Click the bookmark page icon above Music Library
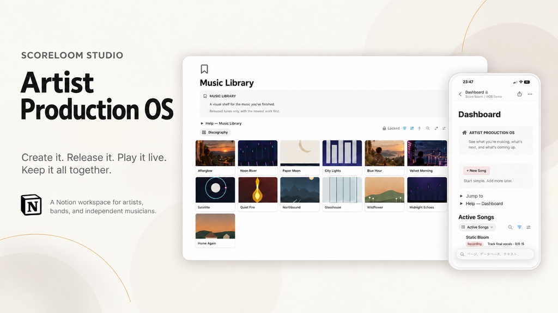558x313 pixels. (x=204, y=69)
